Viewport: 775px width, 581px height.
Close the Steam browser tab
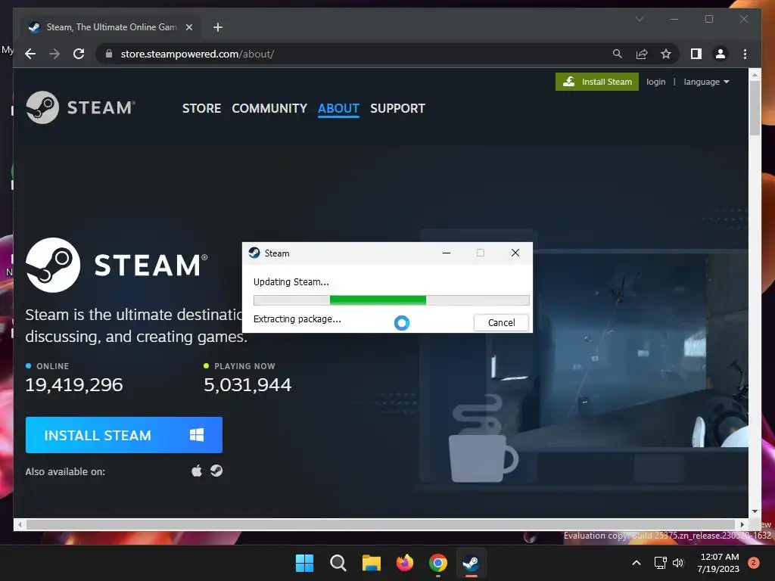[x=188, y=27]
